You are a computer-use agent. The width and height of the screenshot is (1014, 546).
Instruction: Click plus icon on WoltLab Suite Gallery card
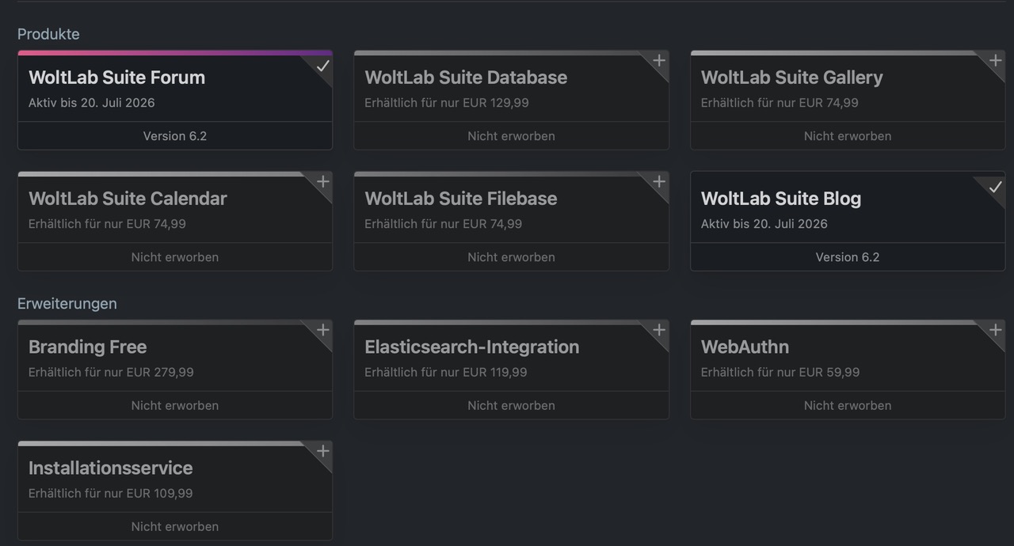point(995,61)
